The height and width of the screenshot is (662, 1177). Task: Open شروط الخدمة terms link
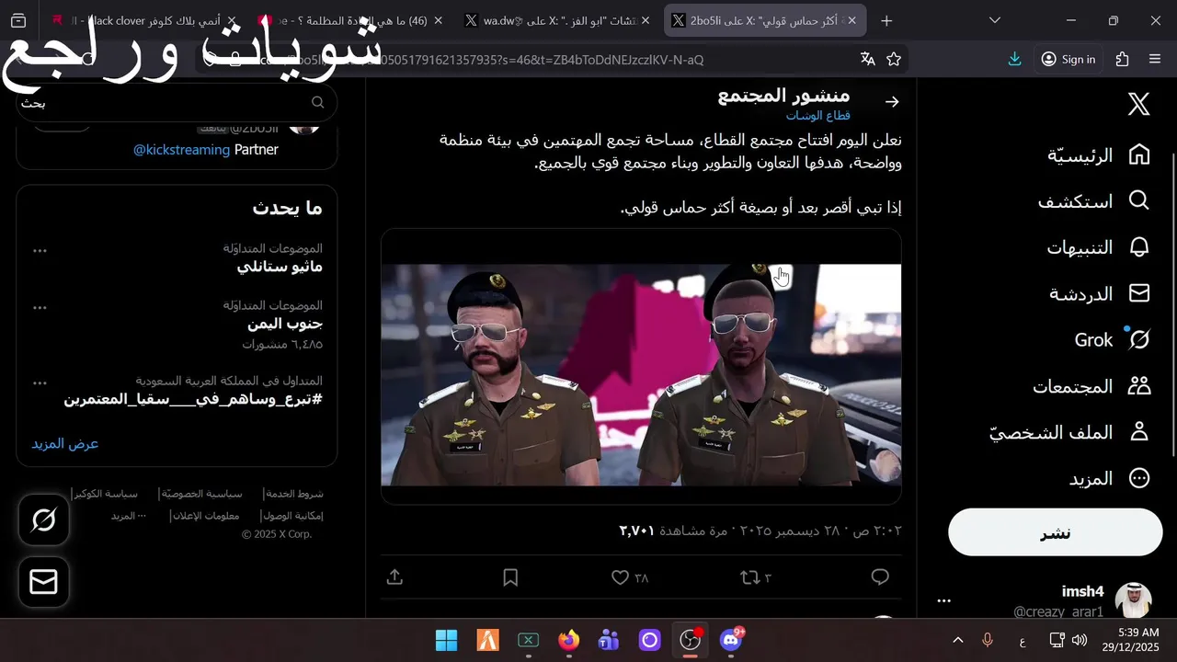coord(295,494)
